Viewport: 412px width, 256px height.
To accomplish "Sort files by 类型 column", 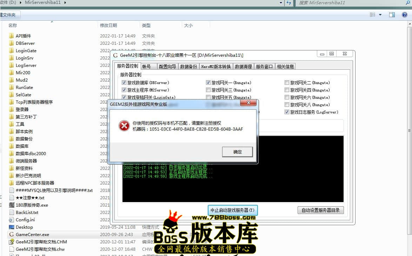I will pos(146,26).
